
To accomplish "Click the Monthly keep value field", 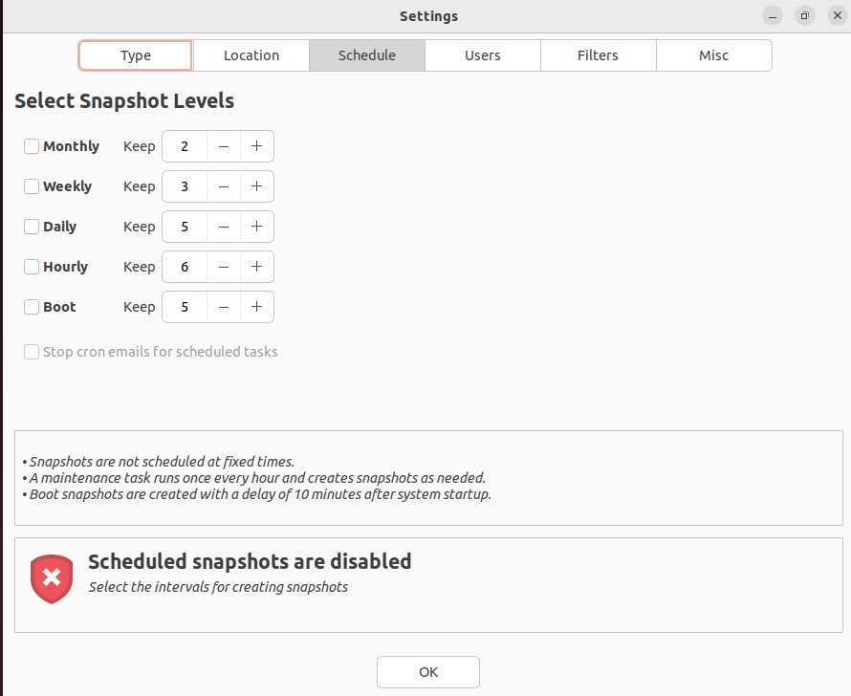I will click(185, 146).
